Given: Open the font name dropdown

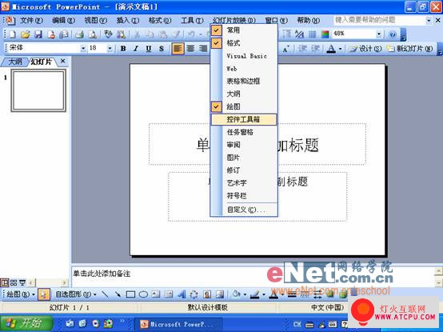Looking at the screenshot, I should pos(83,49).
